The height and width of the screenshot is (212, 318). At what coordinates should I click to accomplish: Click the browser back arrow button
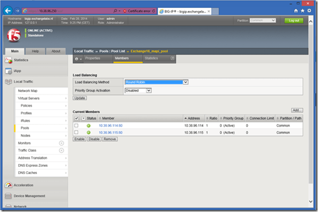[7, 10]
